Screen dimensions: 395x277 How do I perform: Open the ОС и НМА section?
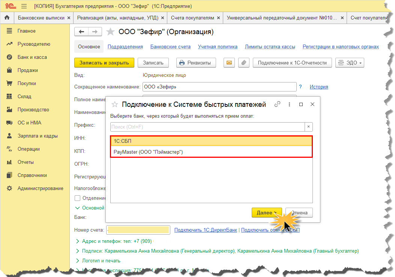pos(29,123)
